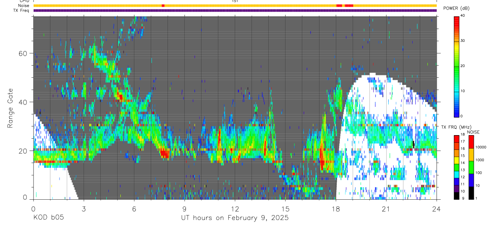
Task: Click the 'UT hours on February 9, 2025' label
Action: click(x=235, y=218)
